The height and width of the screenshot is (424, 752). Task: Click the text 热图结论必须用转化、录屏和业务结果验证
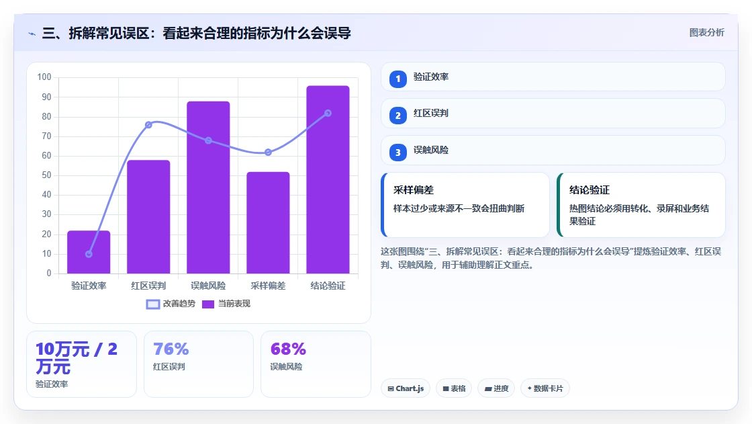(639, 214)
